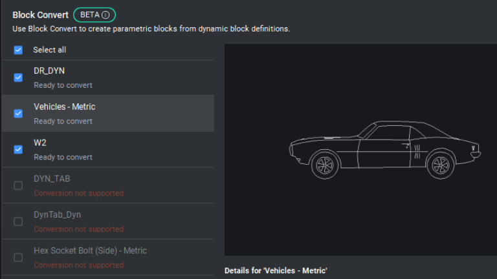Uncheck the DR_DYN block checkbox
This screenshot has height=279, width=497.
[18, 77]
